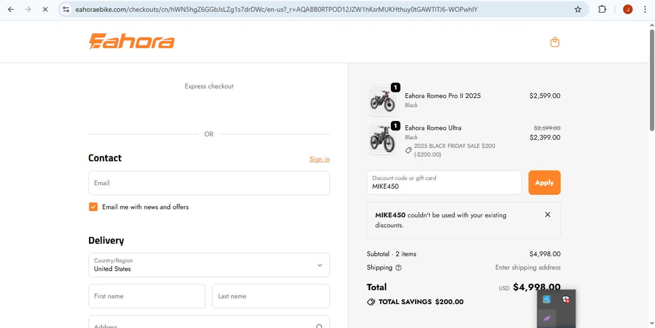
Task: Click the Total $4,998.00 amount
Action: pos(537,287)
